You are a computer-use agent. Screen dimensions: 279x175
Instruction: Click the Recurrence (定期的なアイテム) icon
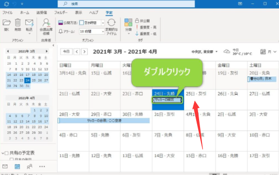111,23
